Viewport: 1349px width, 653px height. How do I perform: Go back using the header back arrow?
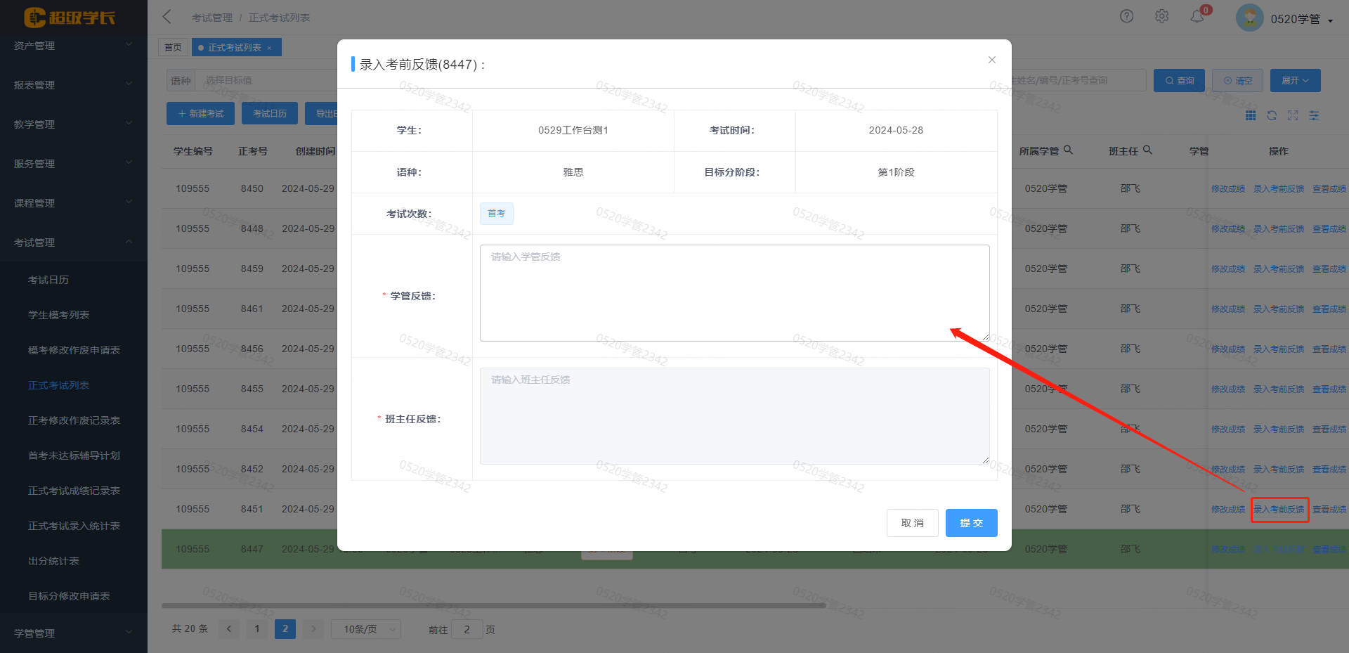click(x=167, y=17)
